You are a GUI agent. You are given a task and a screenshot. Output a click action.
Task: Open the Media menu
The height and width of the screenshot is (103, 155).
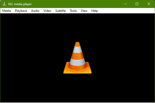tap(6, 11)
